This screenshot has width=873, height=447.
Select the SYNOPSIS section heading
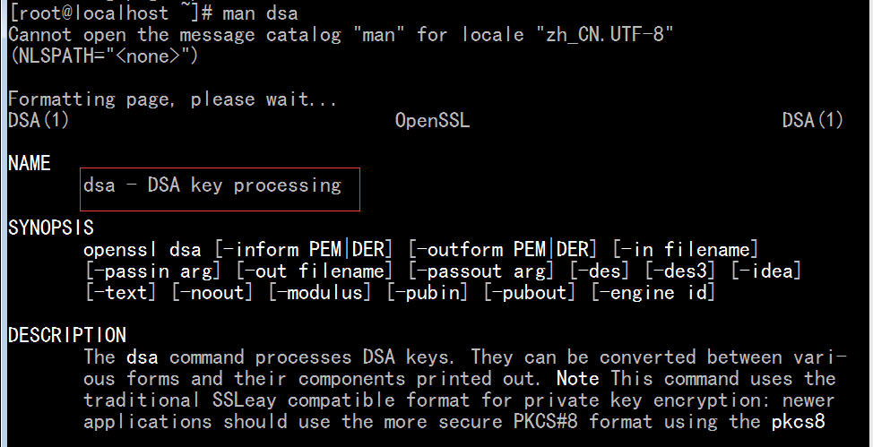point(51,228)
